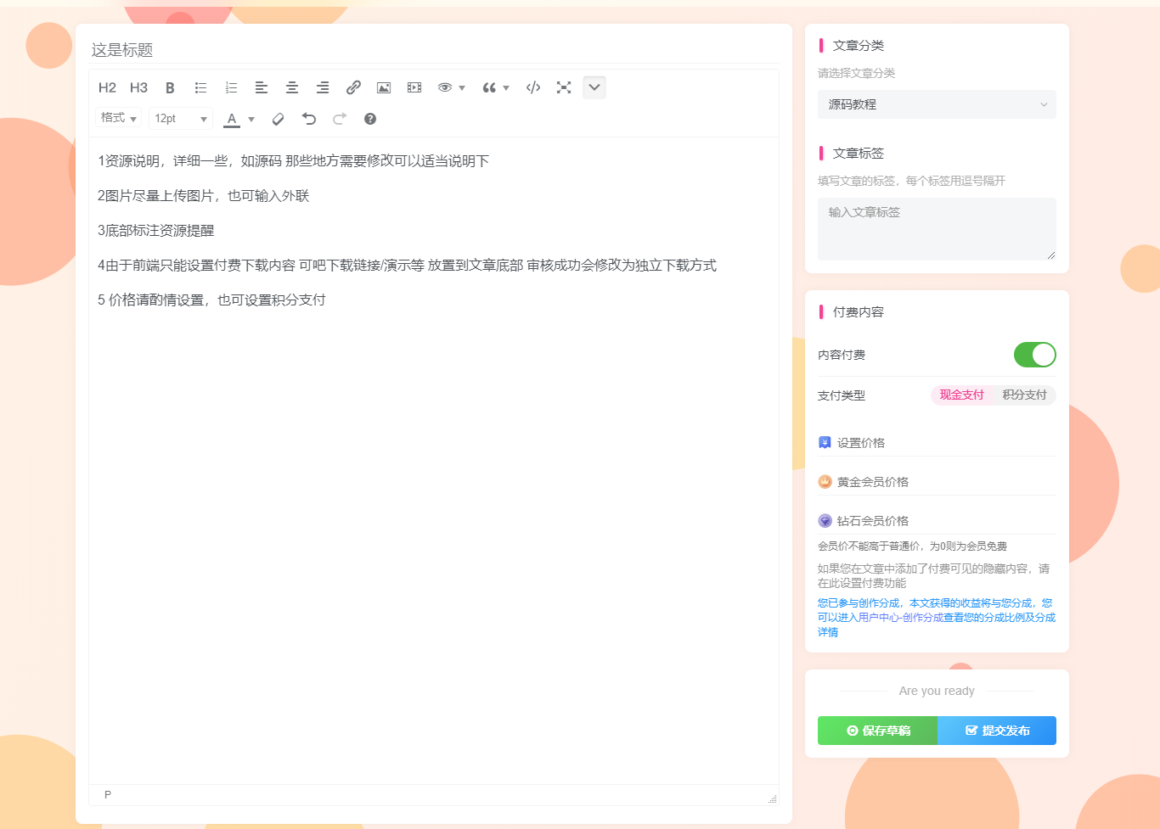This screenshot has height=829, width=1160.
Task: Undo the last edit
Action: tap(308, 119)
